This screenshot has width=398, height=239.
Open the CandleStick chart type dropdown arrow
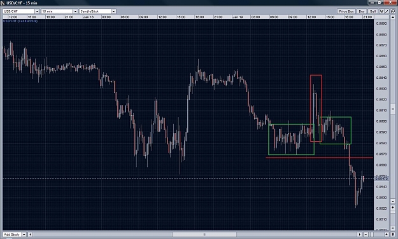(113, 11)
